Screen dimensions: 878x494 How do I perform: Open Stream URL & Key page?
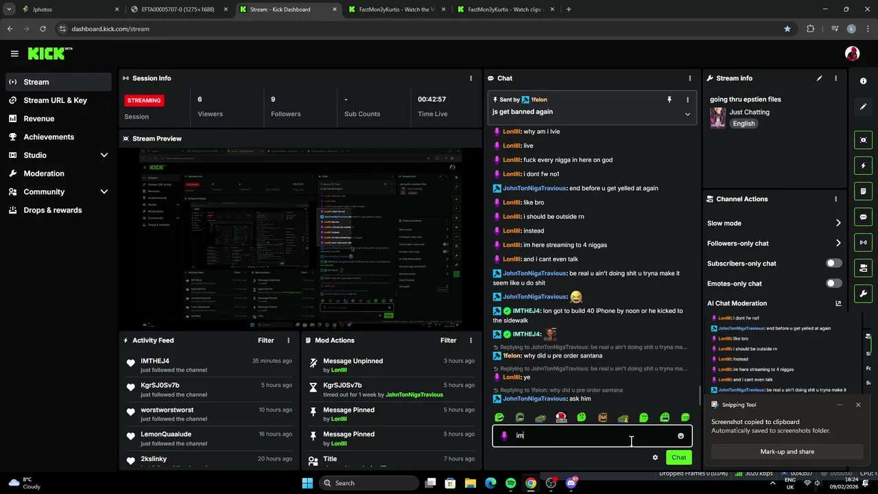(x=58, y=100)
